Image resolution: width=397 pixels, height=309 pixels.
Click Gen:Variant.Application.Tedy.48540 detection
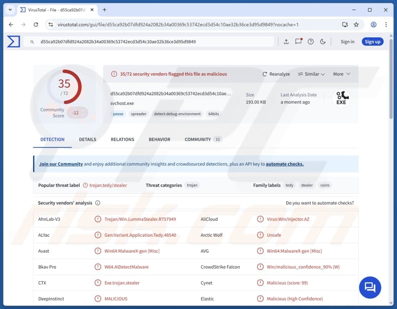pos(140,235)
